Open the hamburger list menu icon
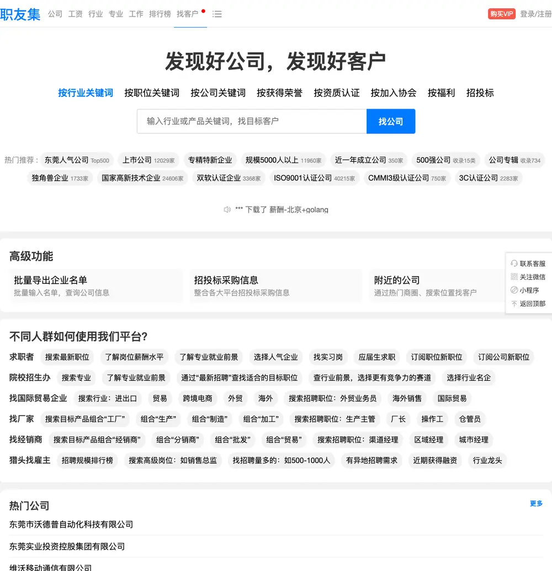The height and width of the screenshot is (571, 552). point(217,14)
